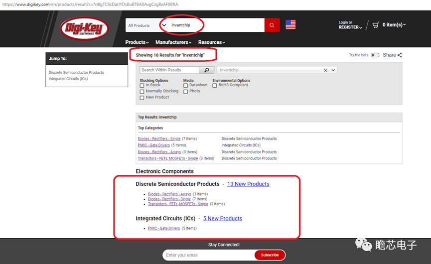
Task: Click the Top Results: inventchip heading
Action: coord(157,117)
